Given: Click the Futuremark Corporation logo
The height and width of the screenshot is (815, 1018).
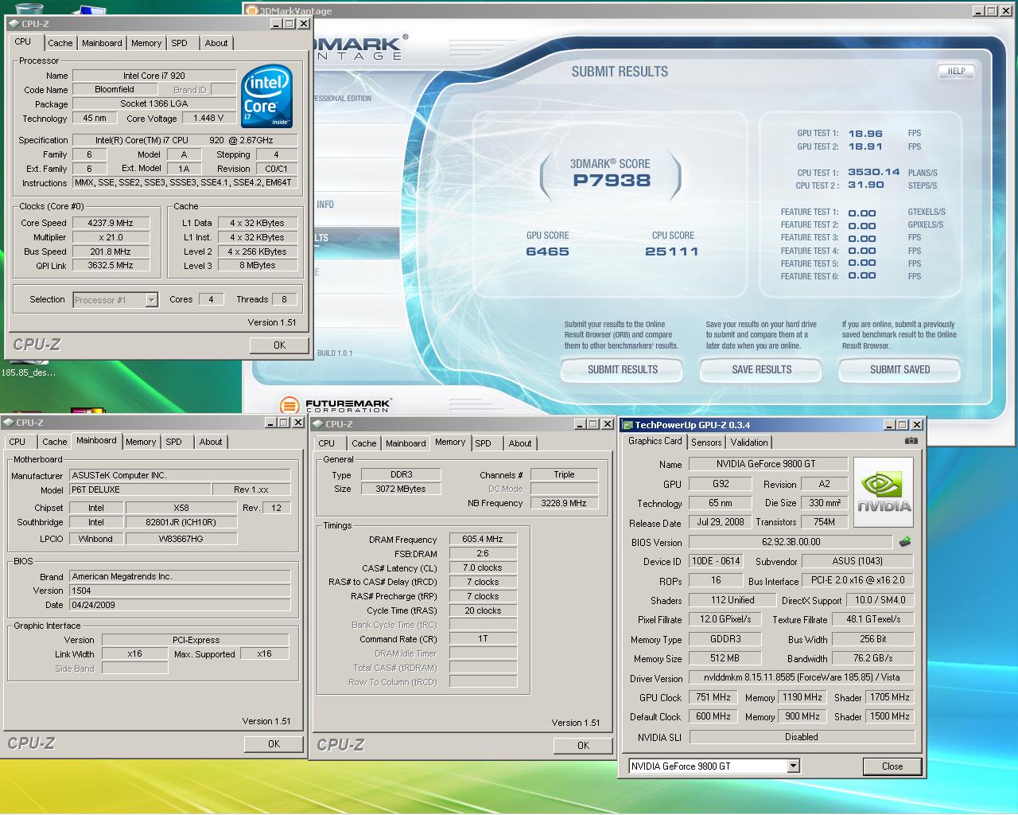Looking at the screenshot, I should tap(336, 406).
